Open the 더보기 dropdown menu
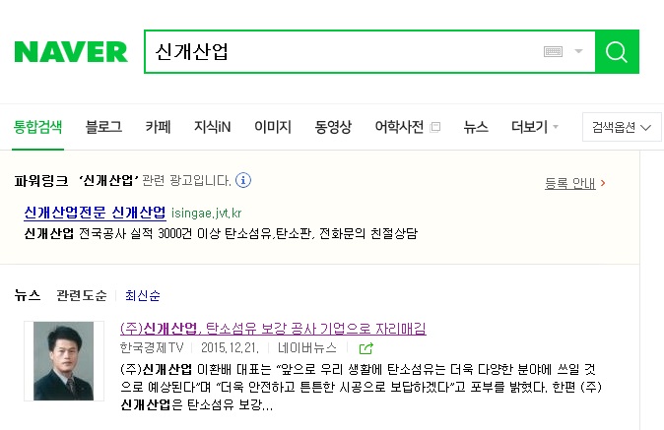The height and width of the screenshot is (430, 664). (535, 127)
